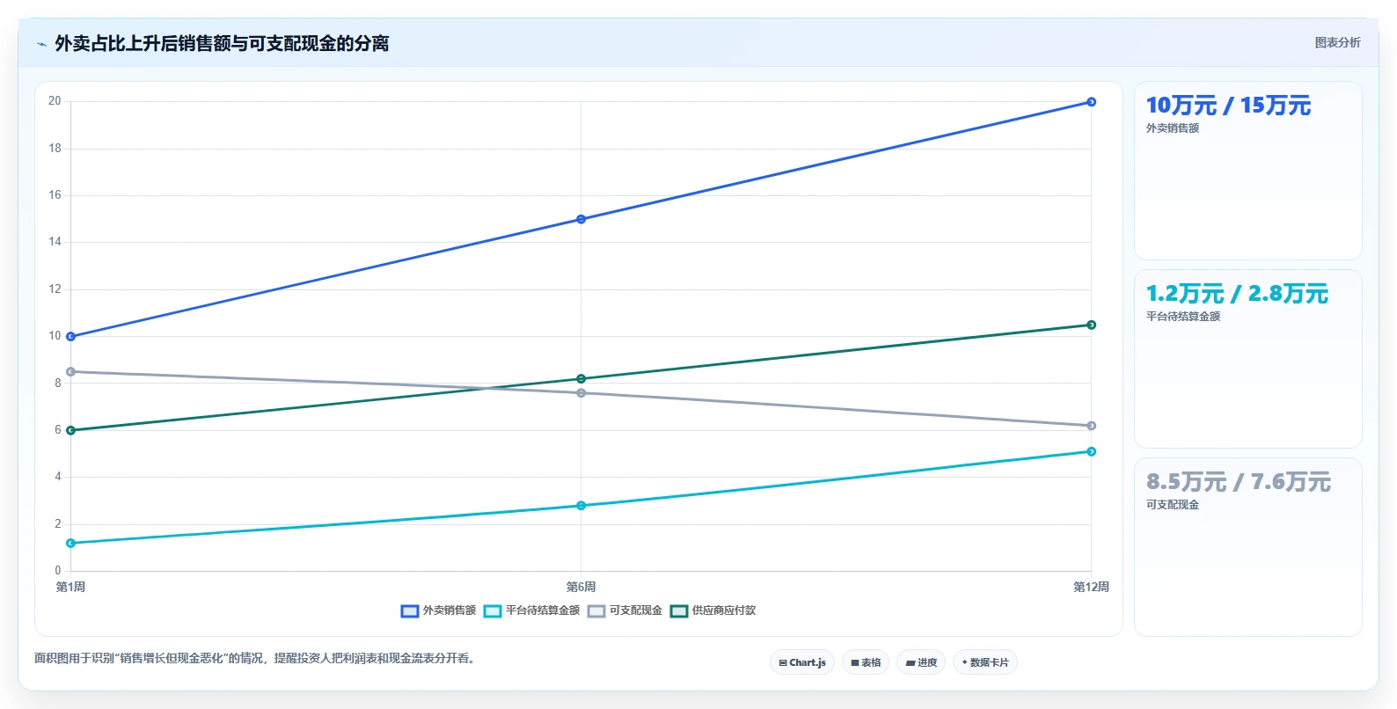Select the 进度 tag chip
The height and width of the screenshot is (709, 1397).
(921, 662)
